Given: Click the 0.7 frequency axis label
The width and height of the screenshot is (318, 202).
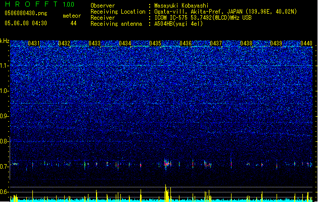Looking at the screenshot, I should click(4, 167).
